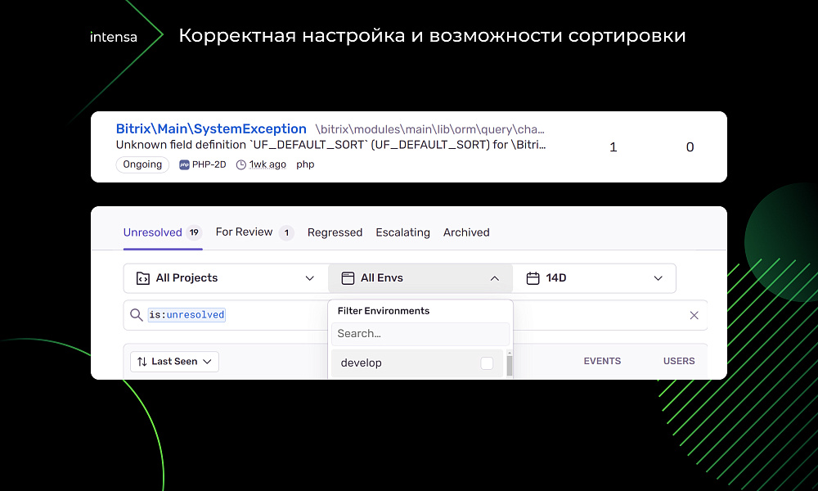Viewport: 818px width, 491px height.
Task: Click the environments icon beside All Envs
Action: pyautogui.click(x=346, y=278)
